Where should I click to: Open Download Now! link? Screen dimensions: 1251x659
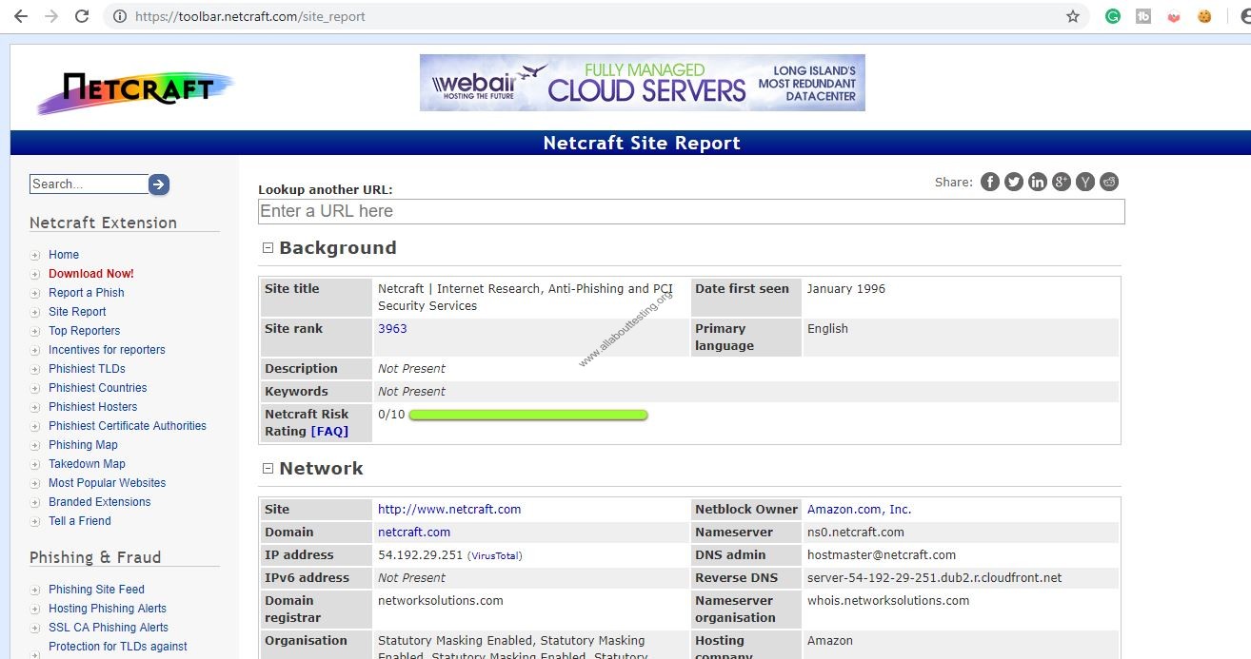91,274
